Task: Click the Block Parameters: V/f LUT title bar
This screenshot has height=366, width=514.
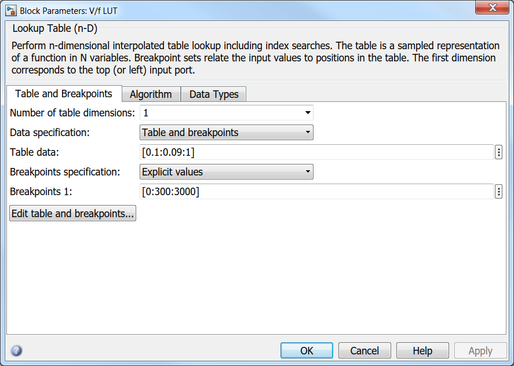Action: pos(232,10)
